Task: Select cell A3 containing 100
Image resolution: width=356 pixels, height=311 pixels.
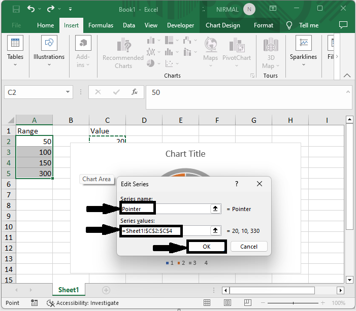Action: coord(35,152)
